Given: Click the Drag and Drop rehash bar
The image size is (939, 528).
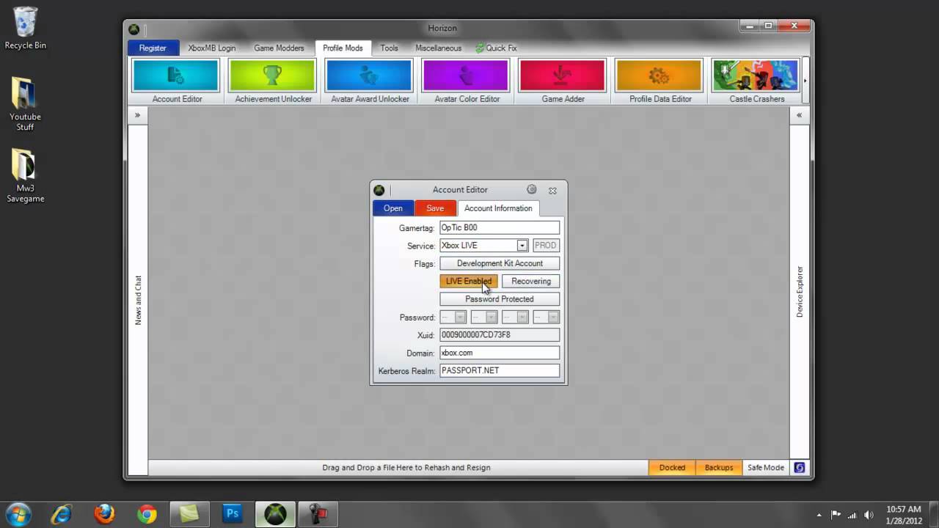Looking at the screenshot, I should [398, 467].
